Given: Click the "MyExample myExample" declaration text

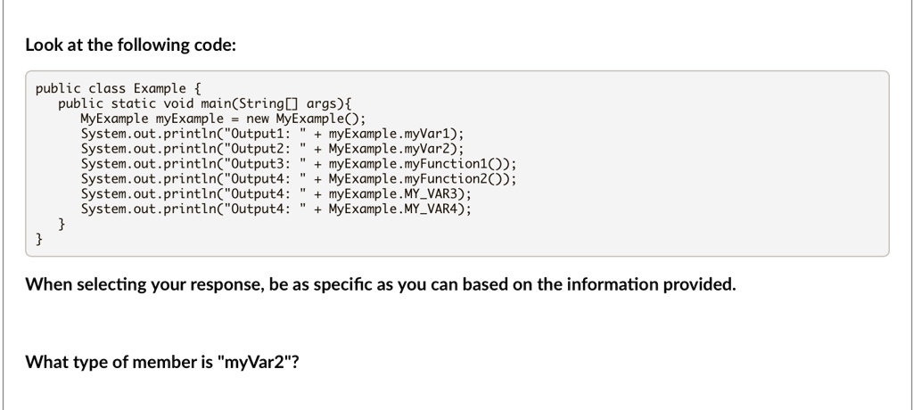Looking at the screenshot, I should (x=152, y=119).
